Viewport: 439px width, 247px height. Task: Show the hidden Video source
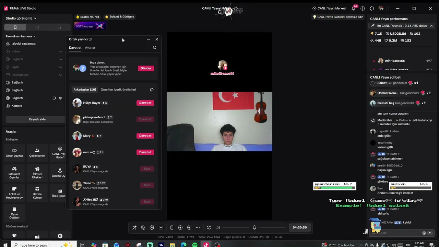coord(61,51)
